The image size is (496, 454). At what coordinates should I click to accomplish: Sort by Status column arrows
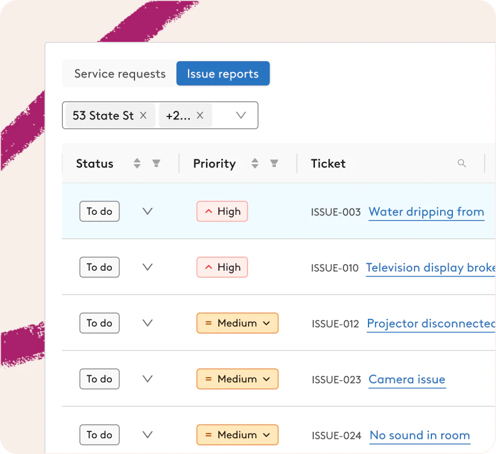pos(137,163)
